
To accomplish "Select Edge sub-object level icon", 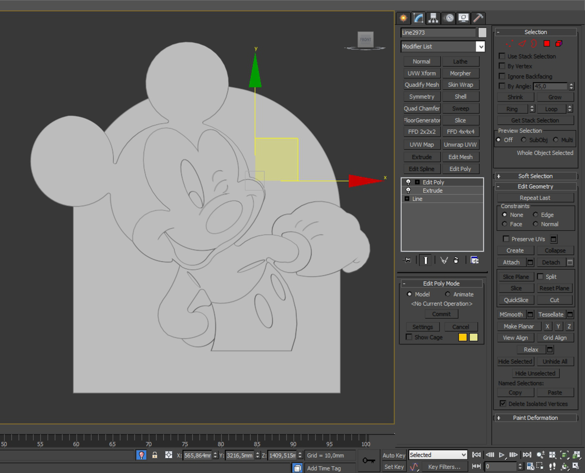I will coord(522,43).
